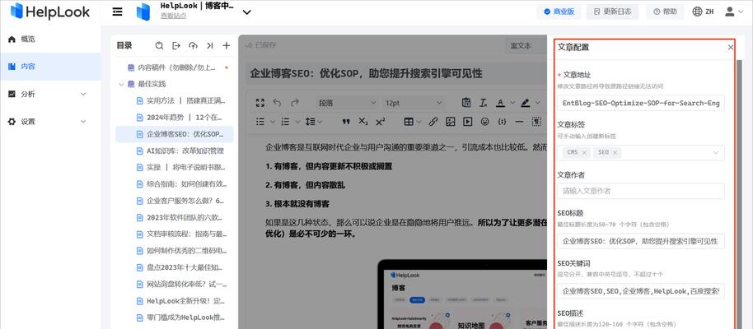Open the 帮助 help button
The height and width of the screenshot is (329, 753).
[x=665, y=12]
